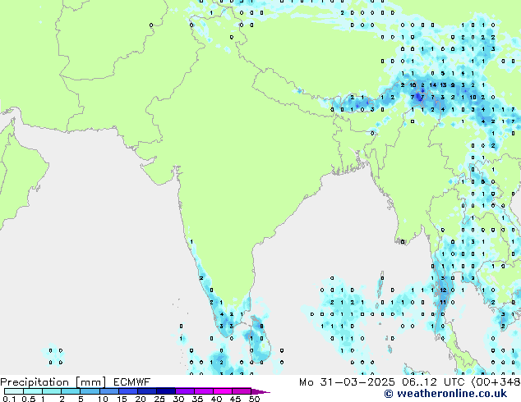
Task: Click the 40–45 mm bright magenta legend swatch
Action: (223, 391)
